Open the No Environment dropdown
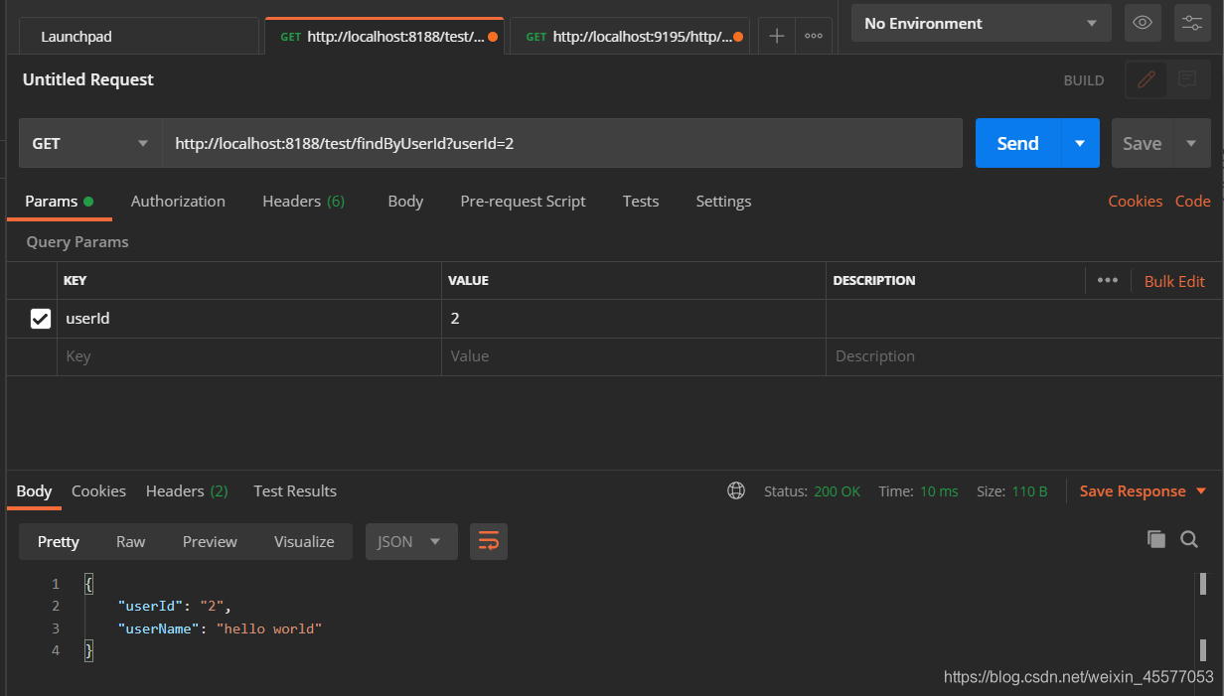This screenshot has height=696, width=1224. (980, 23)
